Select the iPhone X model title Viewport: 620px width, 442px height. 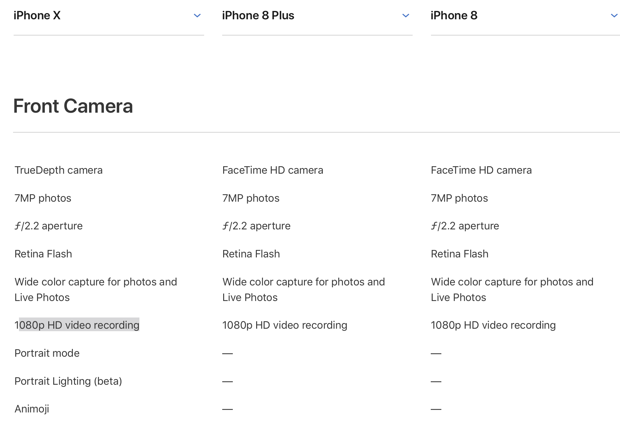click(x=37, y=16)
